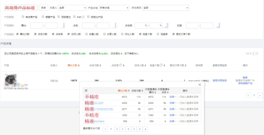Uncheck the 提交订单个数 checkbox
Screen dimensions: 264x135
coord(173,34)
